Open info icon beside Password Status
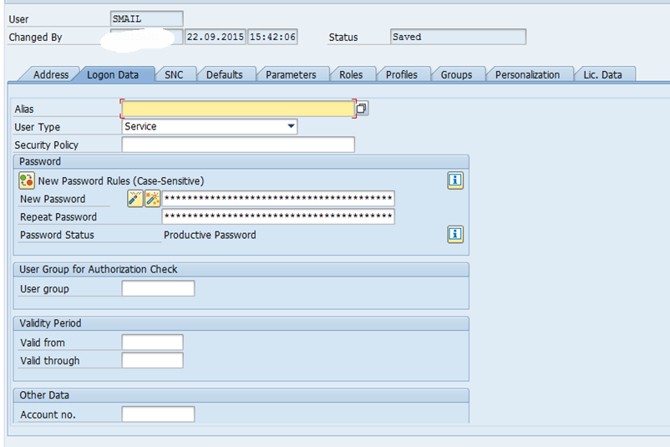 pyautogui.click(x=455, y=234)
